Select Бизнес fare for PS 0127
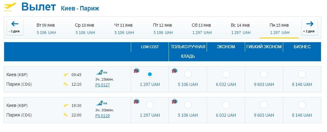327x132 pixels. point(302,74)
